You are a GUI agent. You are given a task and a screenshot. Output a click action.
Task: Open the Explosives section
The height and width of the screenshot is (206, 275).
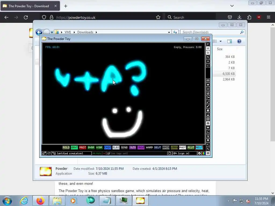[x=208, y=102]
